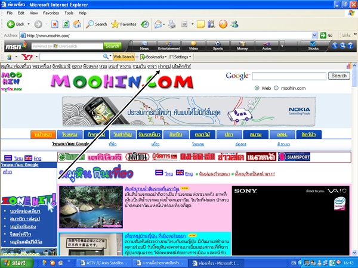Click the Stop loading icon
The image size is (358, 268).
pos(54,24)
